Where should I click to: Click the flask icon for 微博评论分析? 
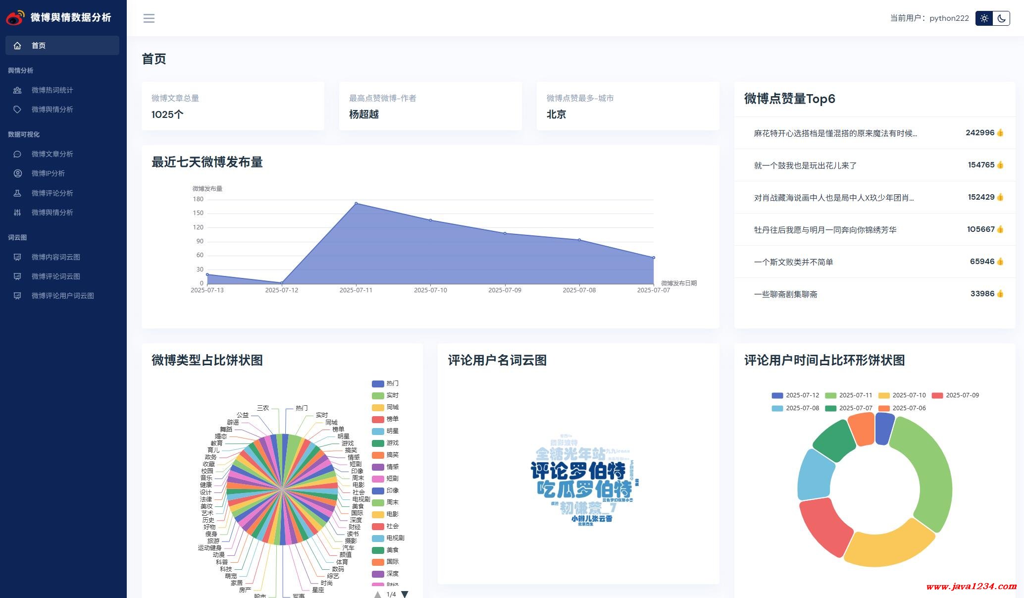point(17,193)
